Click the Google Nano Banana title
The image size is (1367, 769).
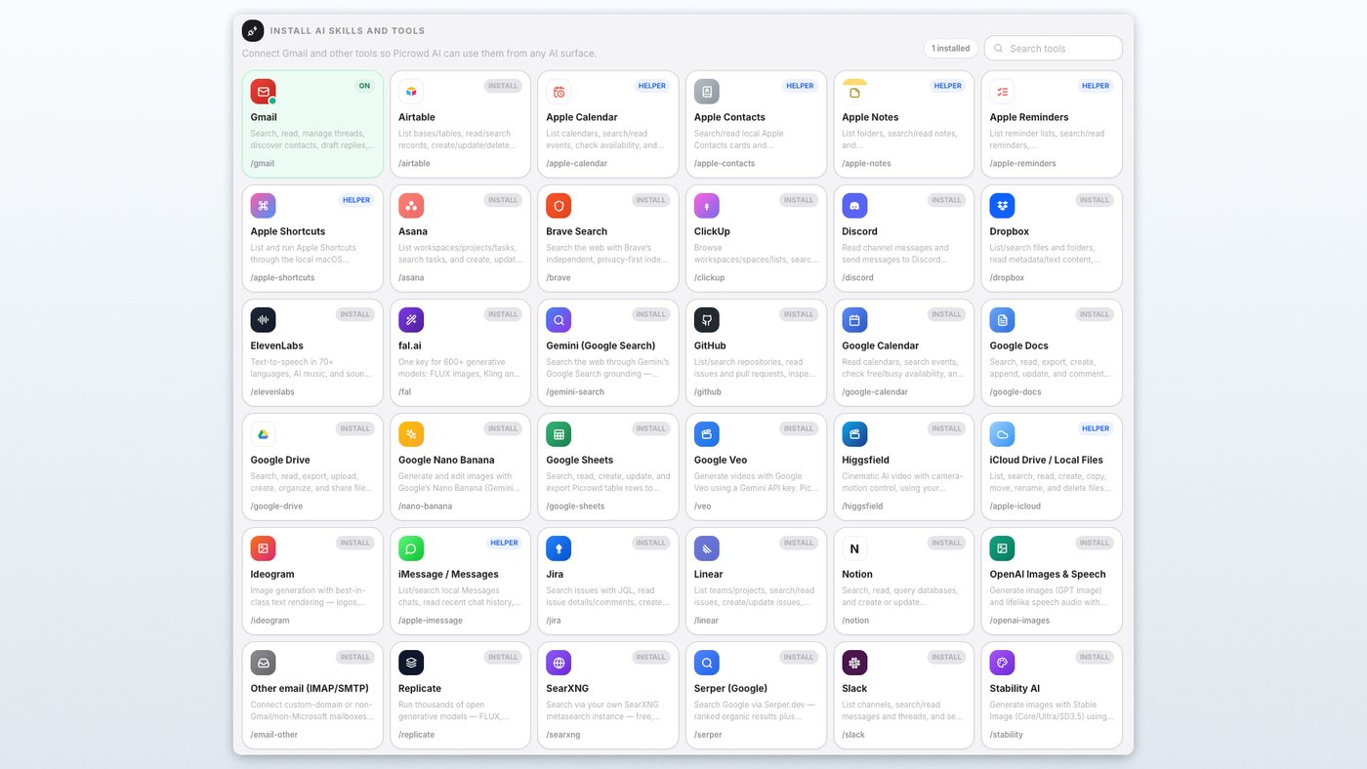[x=446, y=460]
